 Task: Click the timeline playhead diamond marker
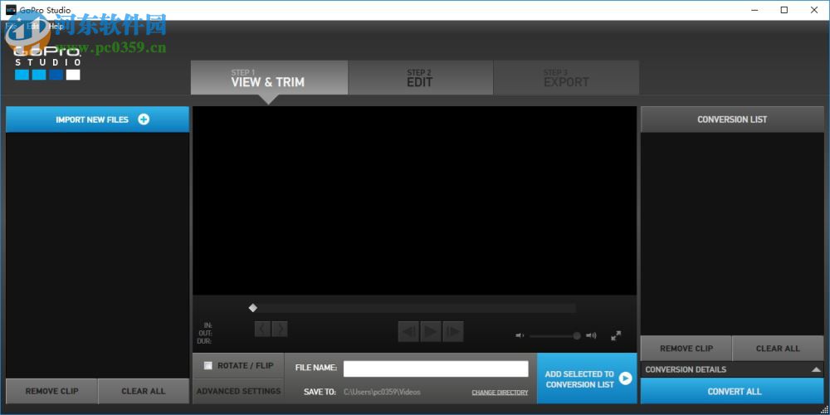[253, 308]
